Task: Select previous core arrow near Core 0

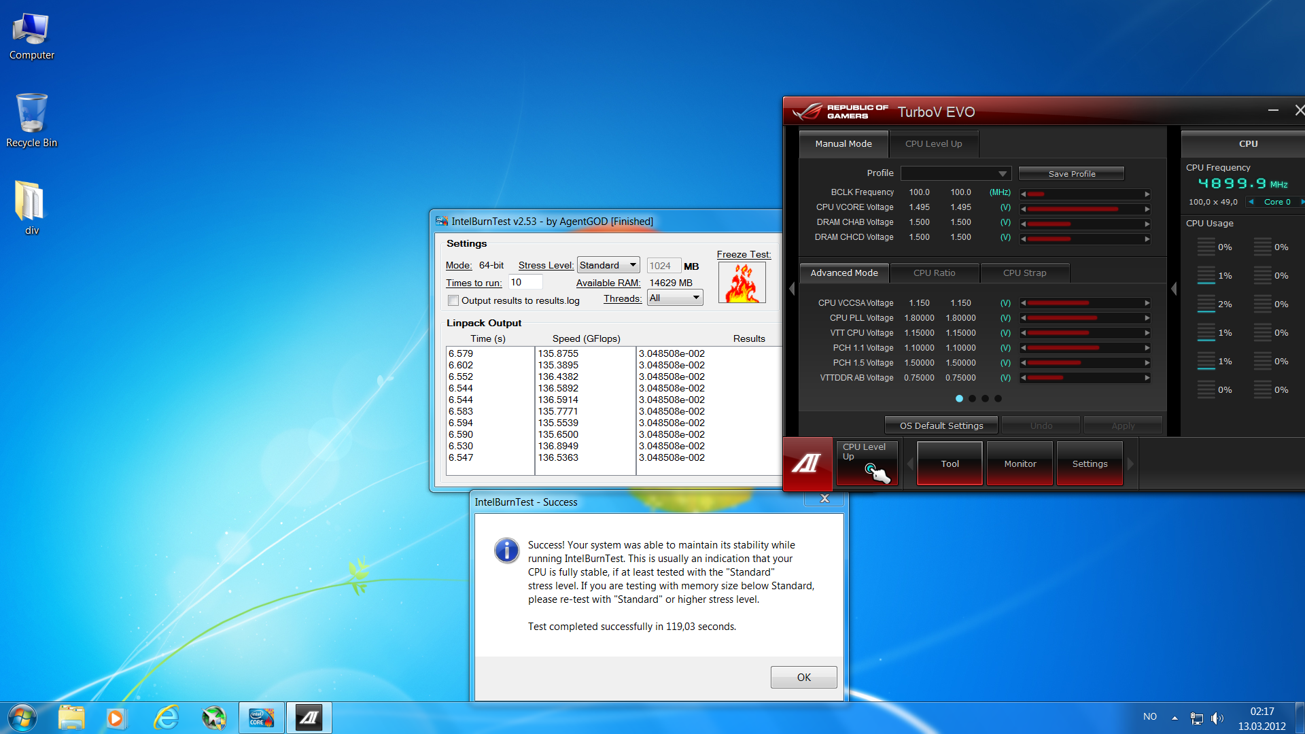Action: pos(1251,202)
